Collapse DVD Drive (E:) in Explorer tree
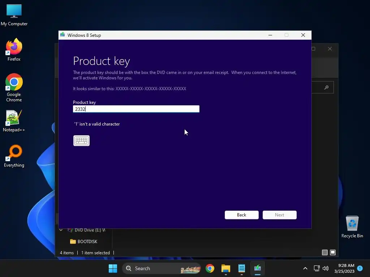The height and width of the screenshot is (277, 370). (x=61, y=230)
